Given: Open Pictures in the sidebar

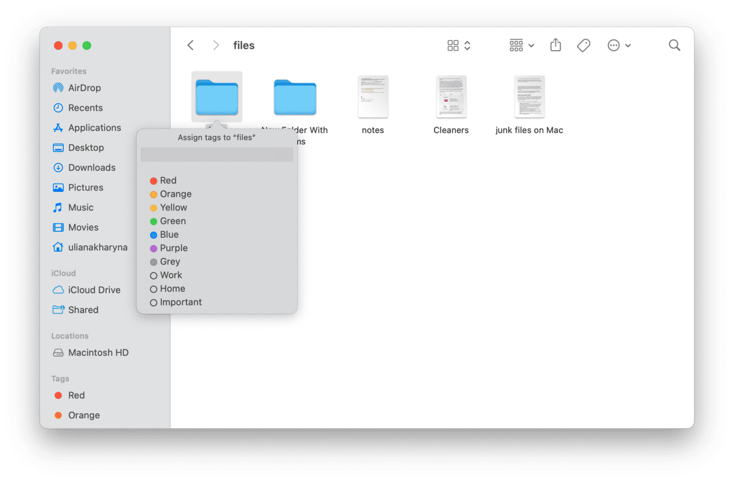Looking at the screenshot, I should 78,187.
